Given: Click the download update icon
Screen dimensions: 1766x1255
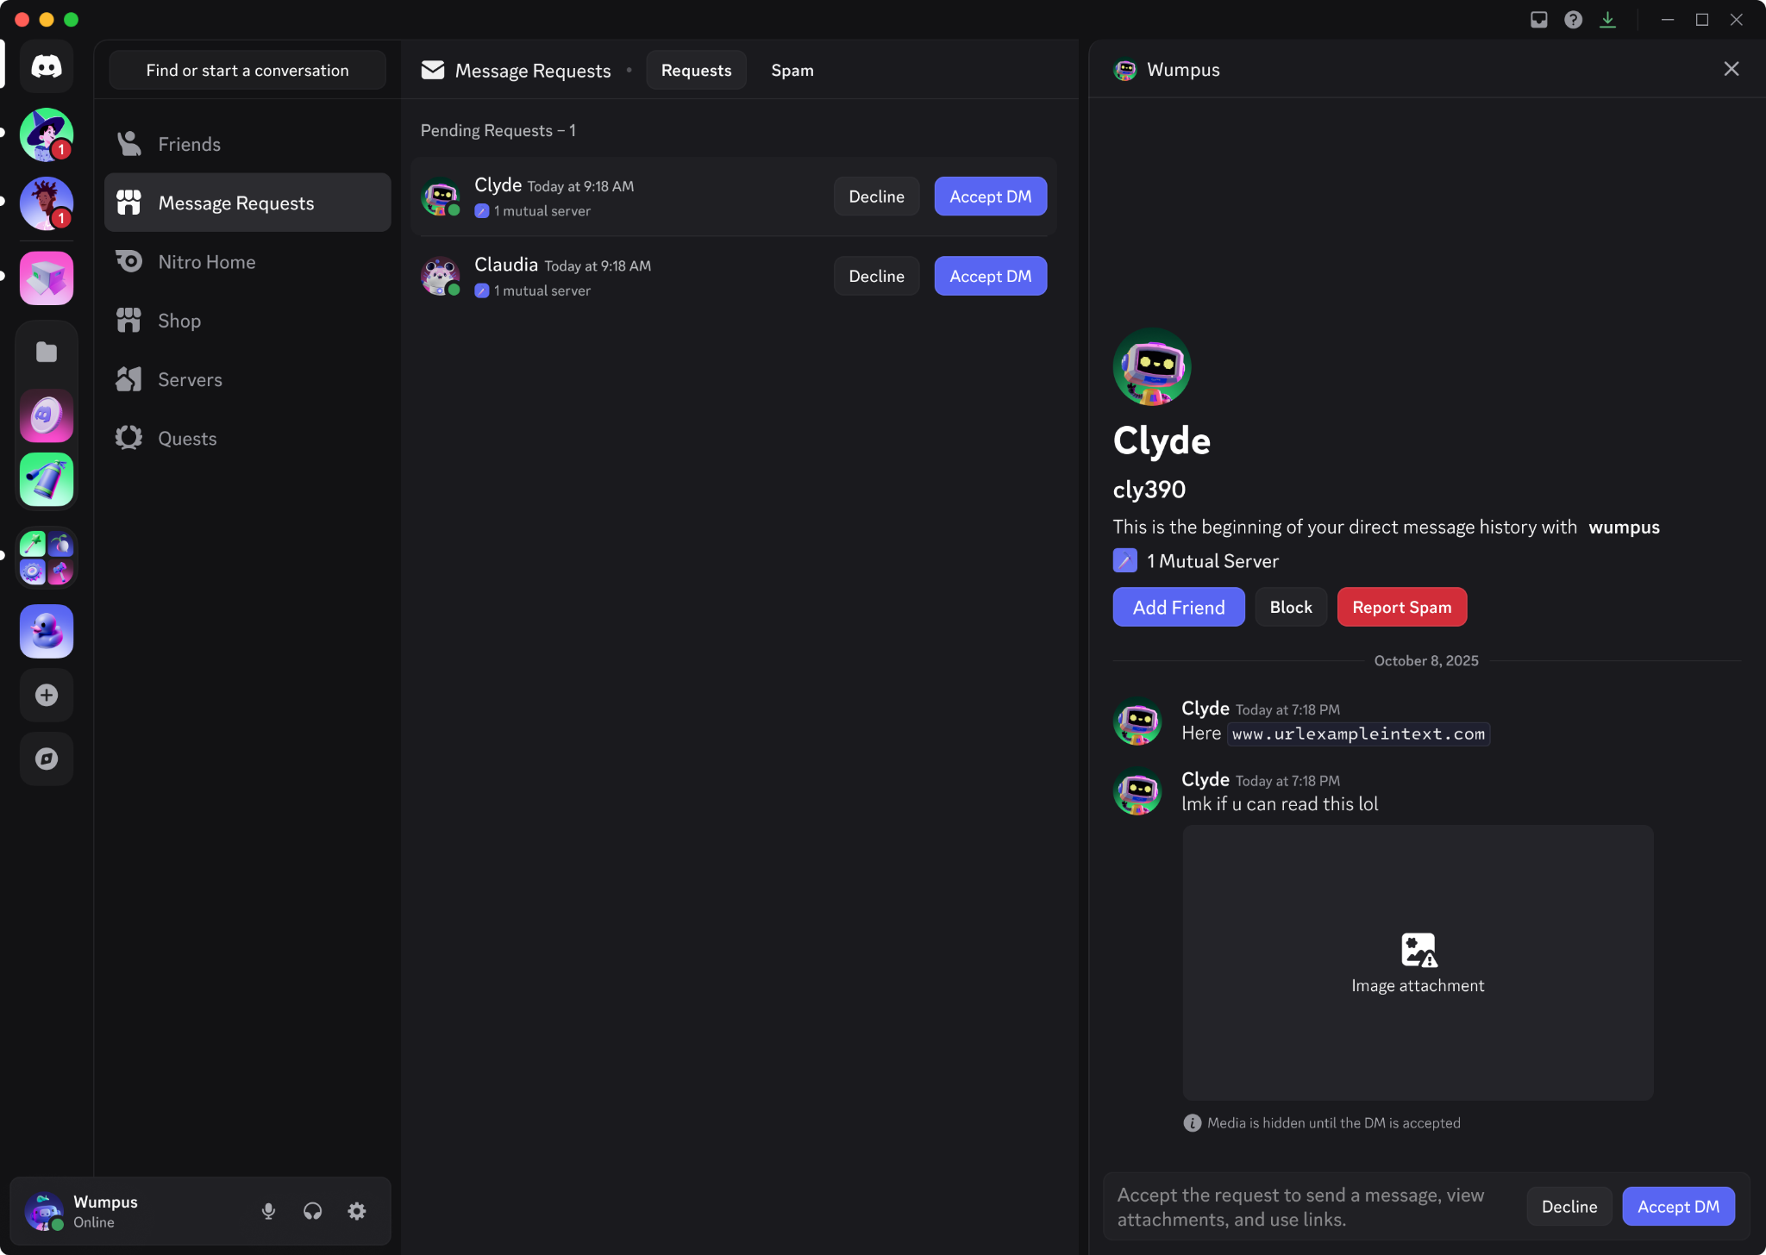Looking at the screenshot, I should point(1608,19).
